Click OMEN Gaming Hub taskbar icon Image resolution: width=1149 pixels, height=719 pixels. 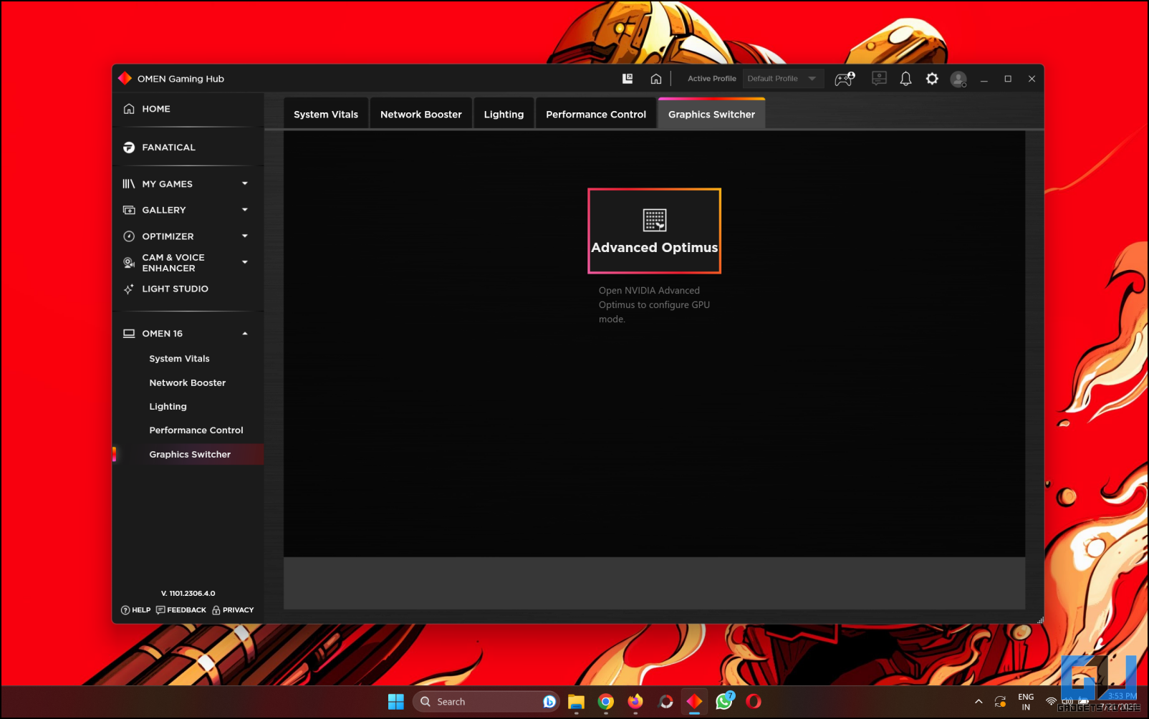pyautogui.click(x=694, y=702)
